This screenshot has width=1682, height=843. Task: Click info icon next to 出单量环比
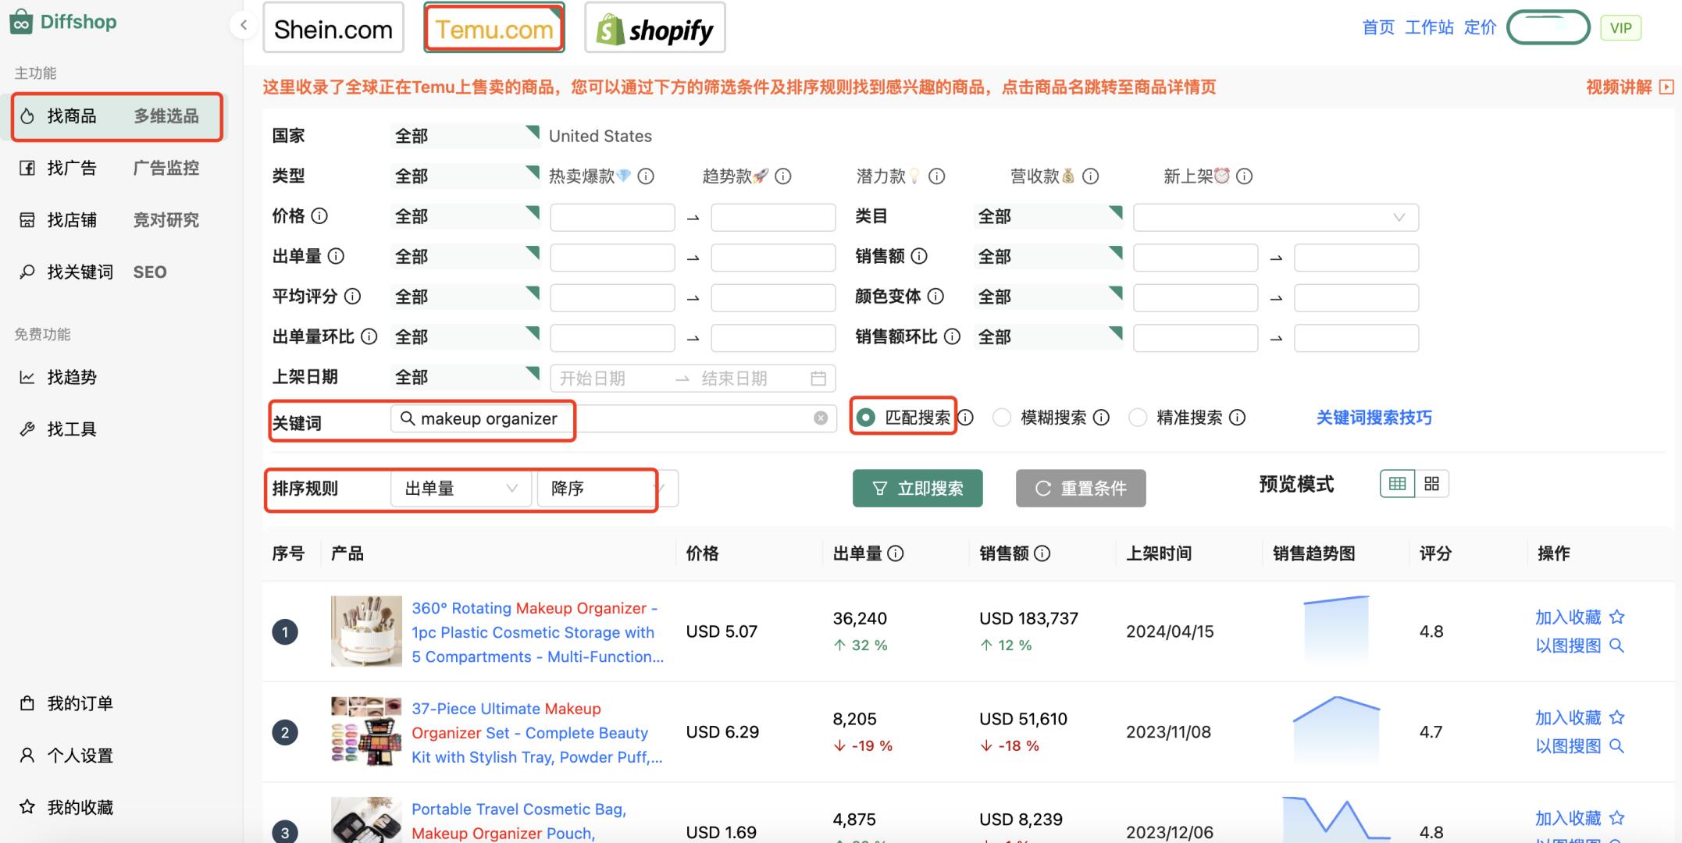tap(369, 336)
